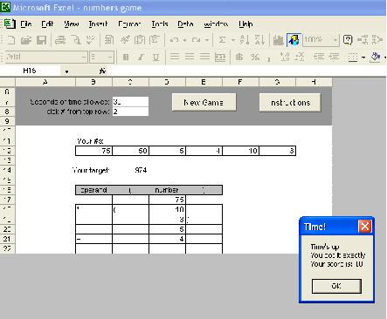Toggle the Drawing toolbar button
This screenshot has width=387, height=319.
294,40
